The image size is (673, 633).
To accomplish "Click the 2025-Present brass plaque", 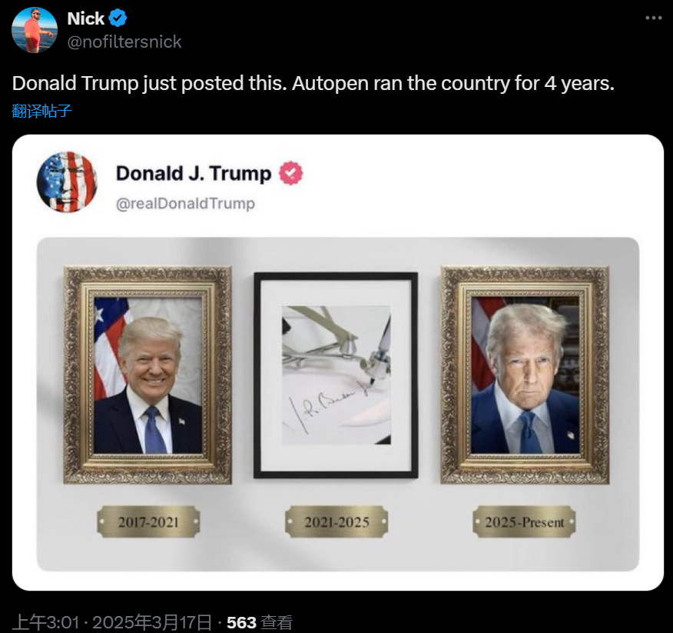I will (524, 521).
